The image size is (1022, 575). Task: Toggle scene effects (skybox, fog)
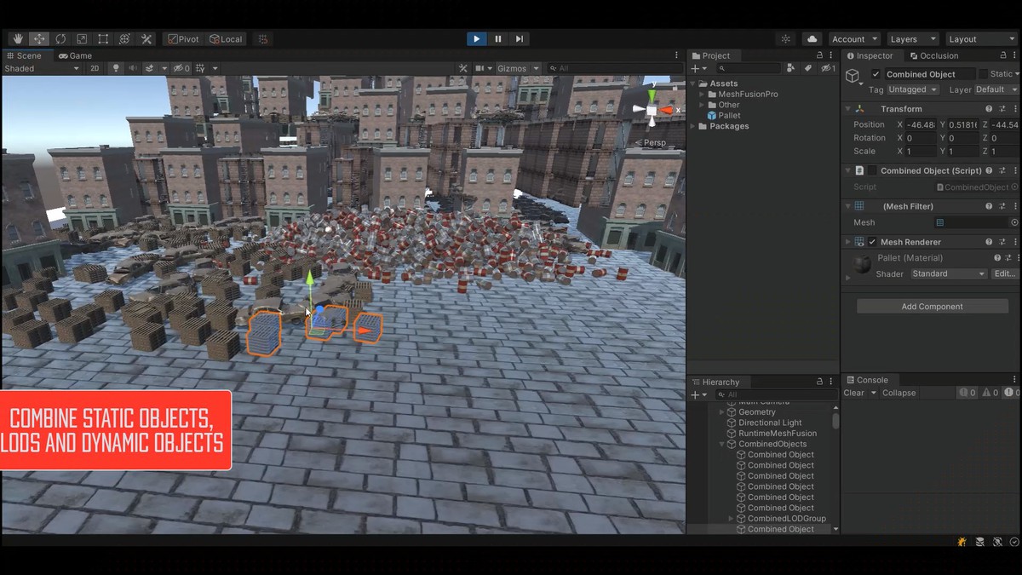click(x=149, y=68)
